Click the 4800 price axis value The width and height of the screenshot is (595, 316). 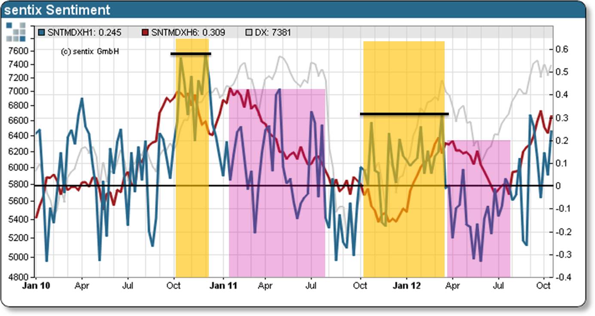(x=18, y=277)
